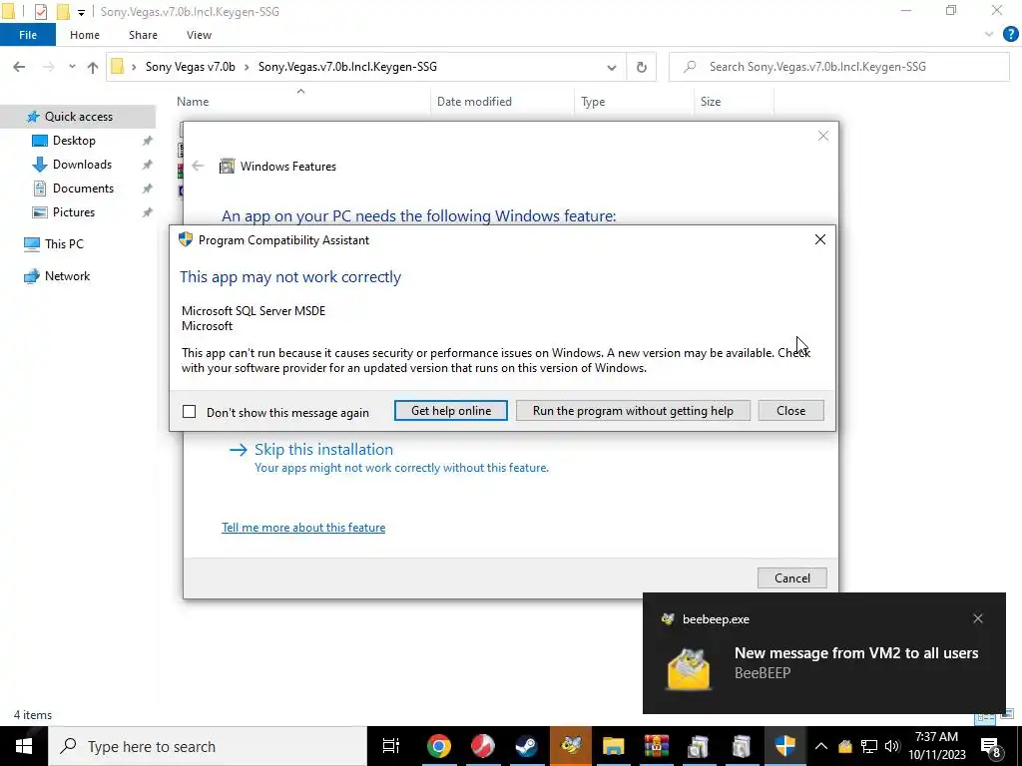Image resolution: width=1022 pixels, height=766 pixels.
Task: Open the Windows Start menu
Action: 24,746
